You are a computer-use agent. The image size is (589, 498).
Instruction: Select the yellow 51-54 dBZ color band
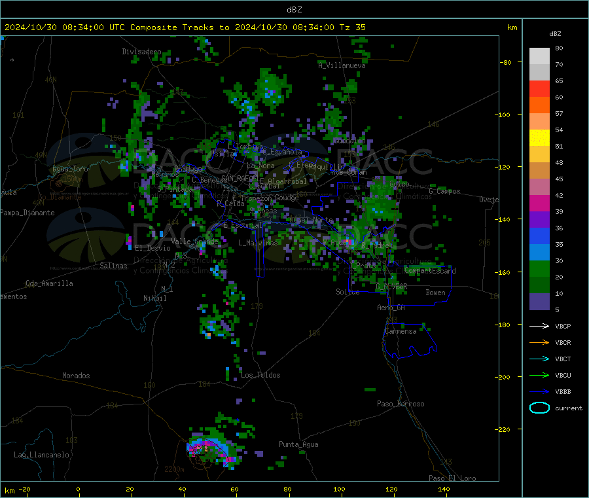539,138
